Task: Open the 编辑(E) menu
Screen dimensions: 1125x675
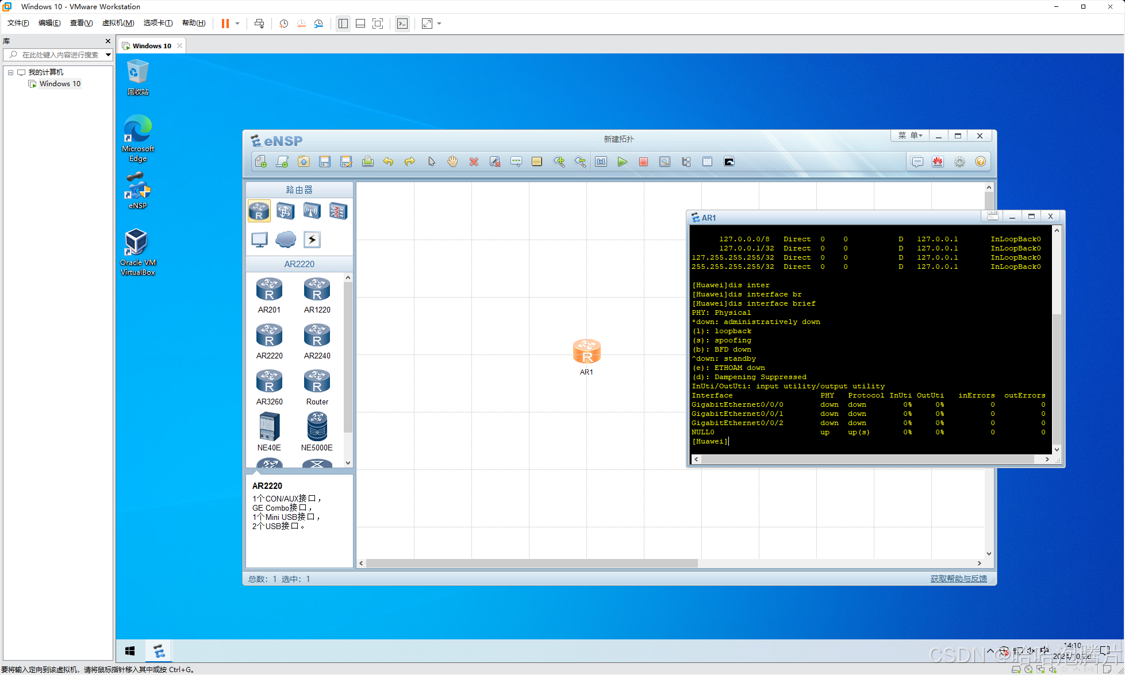Action: [x=49, y=23]
